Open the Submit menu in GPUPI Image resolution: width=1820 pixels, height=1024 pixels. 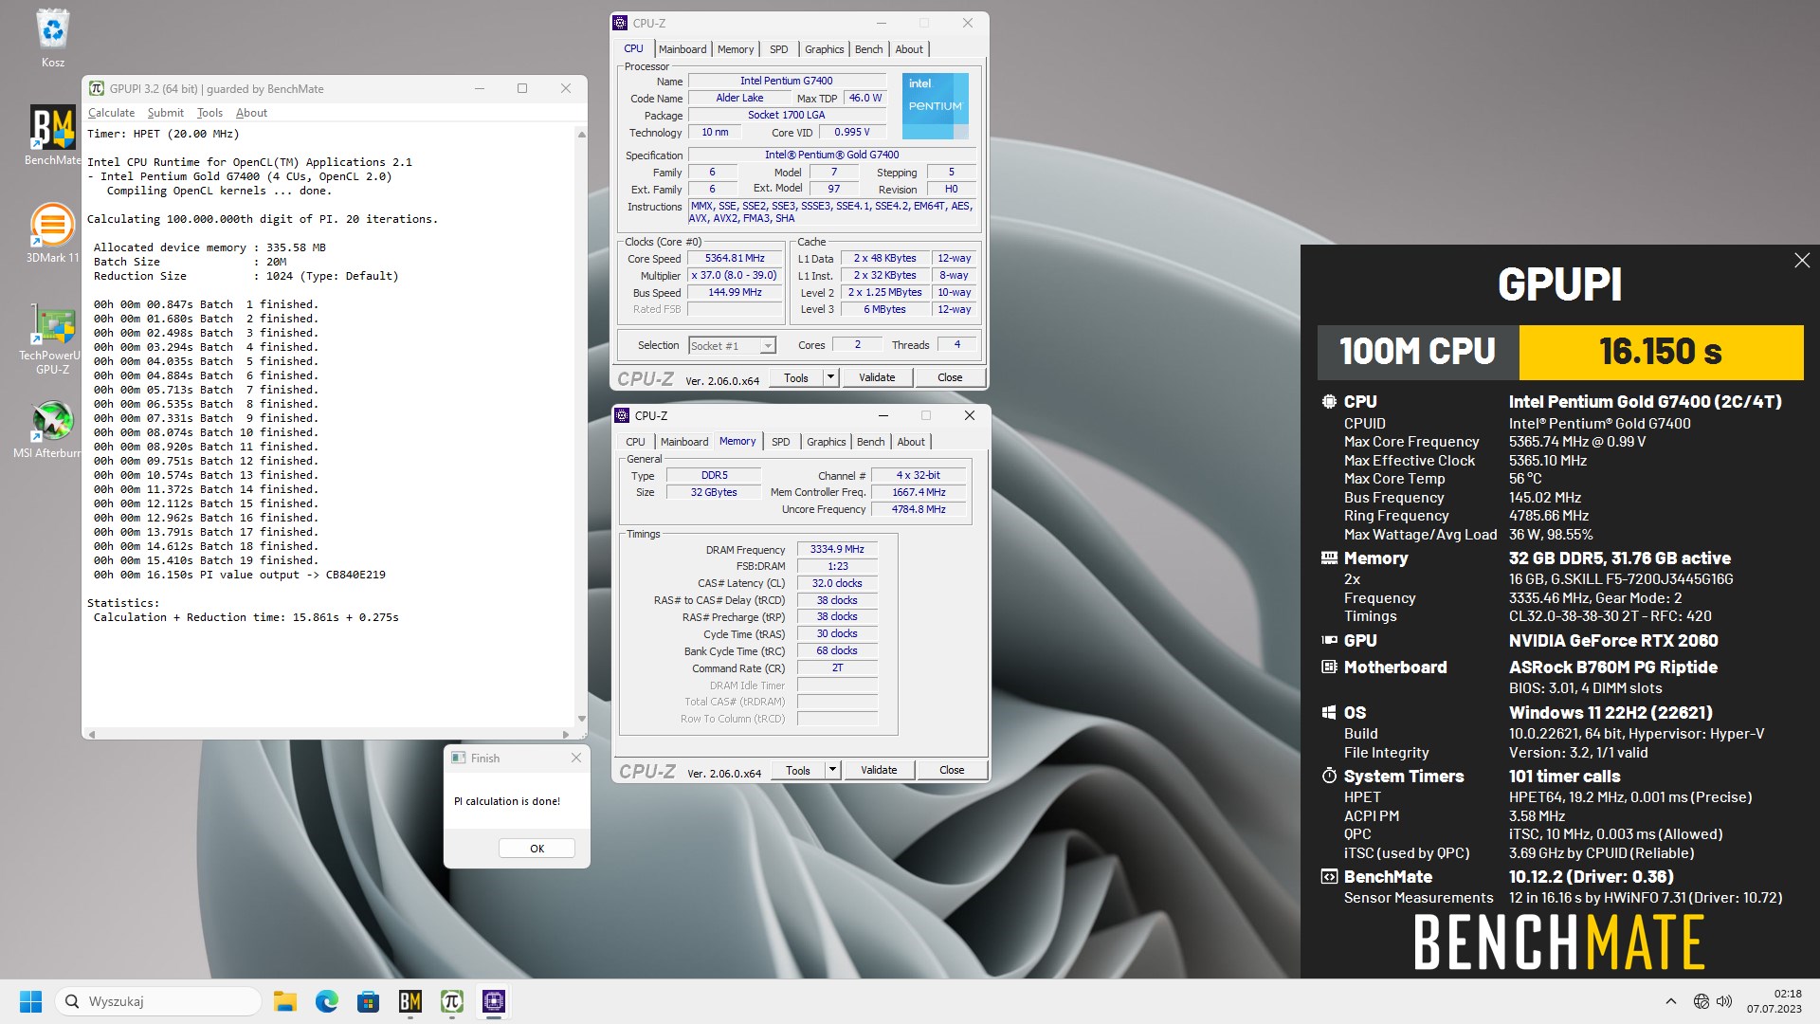(166, 113)
